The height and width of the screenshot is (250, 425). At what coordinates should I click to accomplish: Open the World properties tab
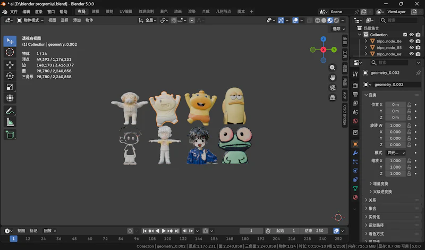pos(355,121)
